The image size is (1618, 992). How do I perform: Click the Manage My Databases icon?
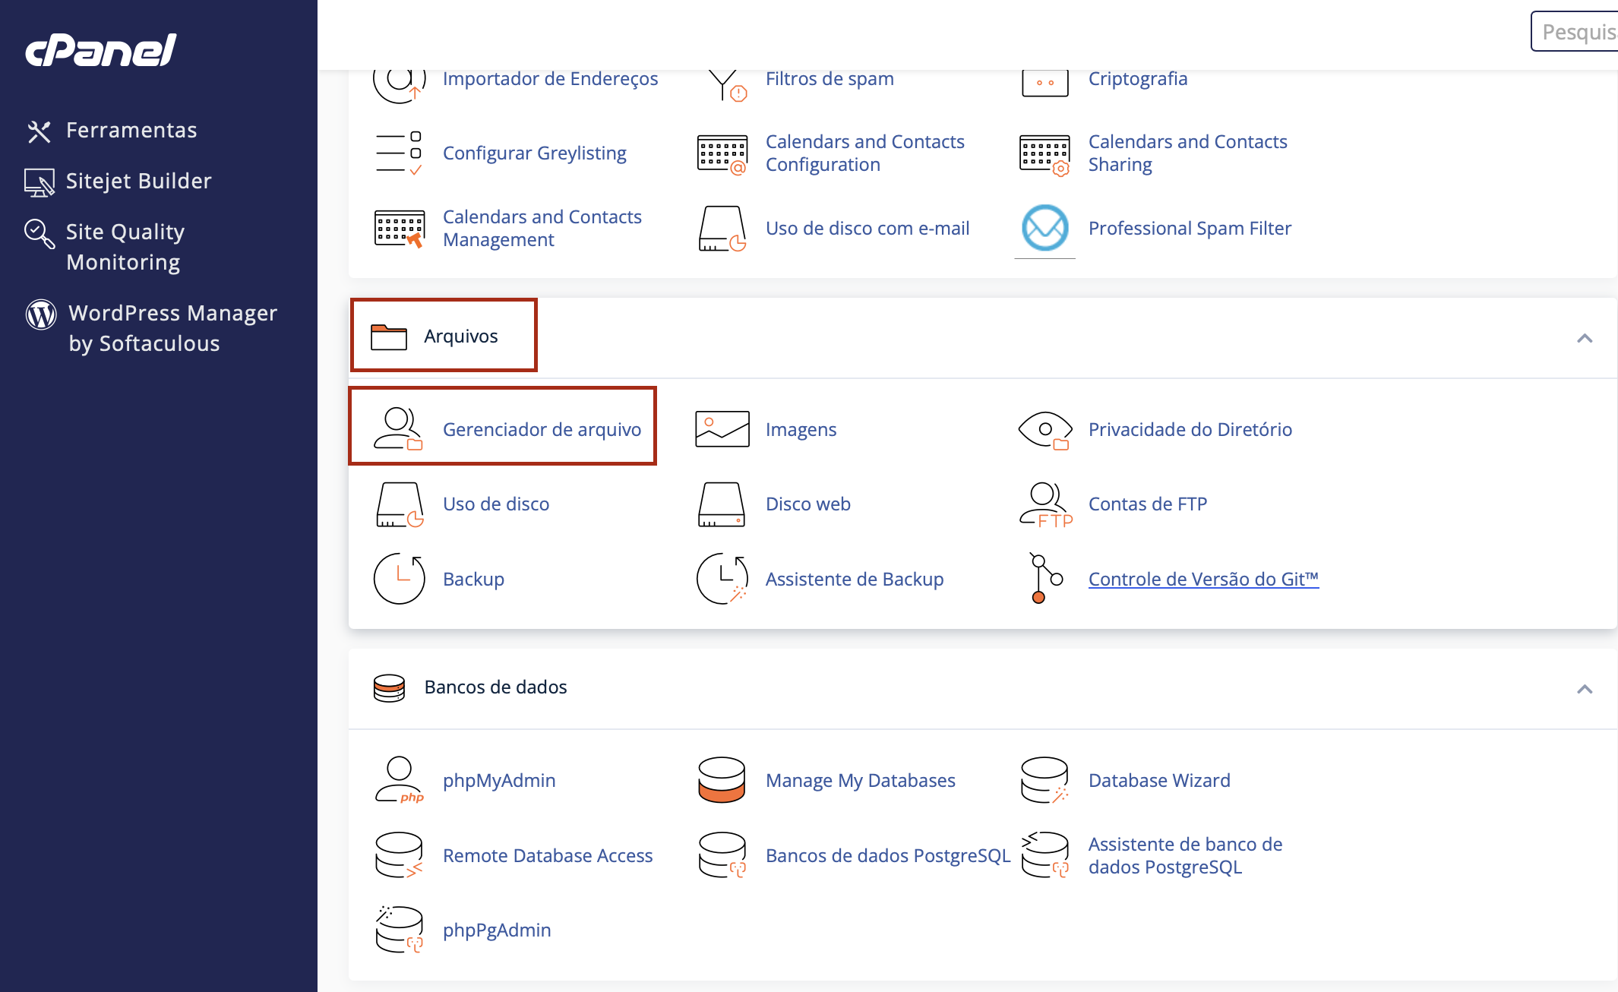click(722, 780)
